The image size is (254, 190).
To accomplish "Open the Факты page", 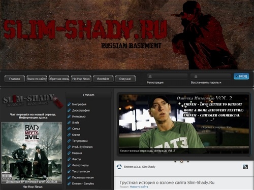I will click(76, 159).
